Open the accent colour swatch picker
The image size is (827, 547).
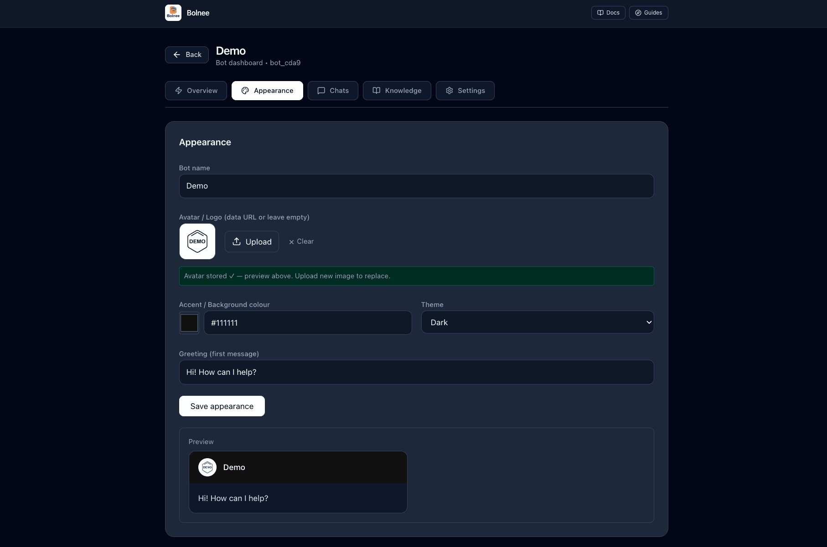click(189, 323)
